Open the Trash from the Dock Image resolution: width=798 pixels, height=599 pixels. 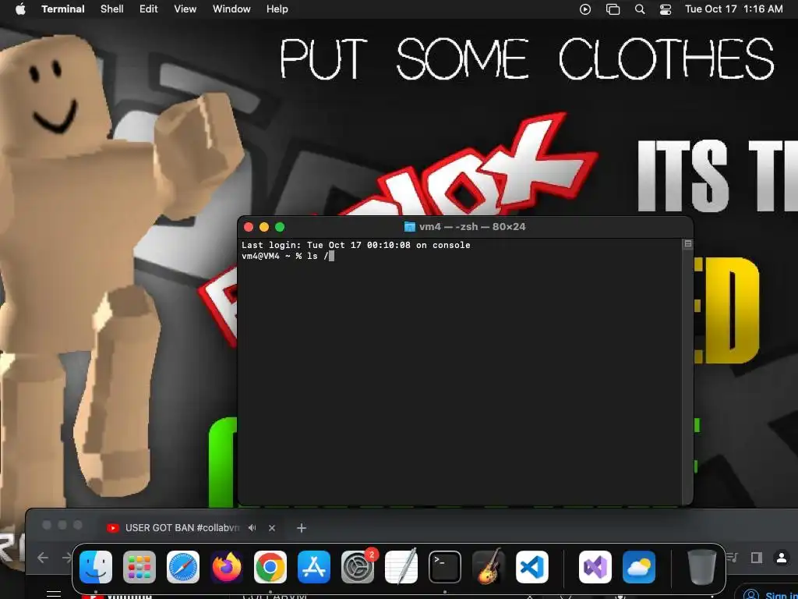pyautogui.click(x=702, y=567)
